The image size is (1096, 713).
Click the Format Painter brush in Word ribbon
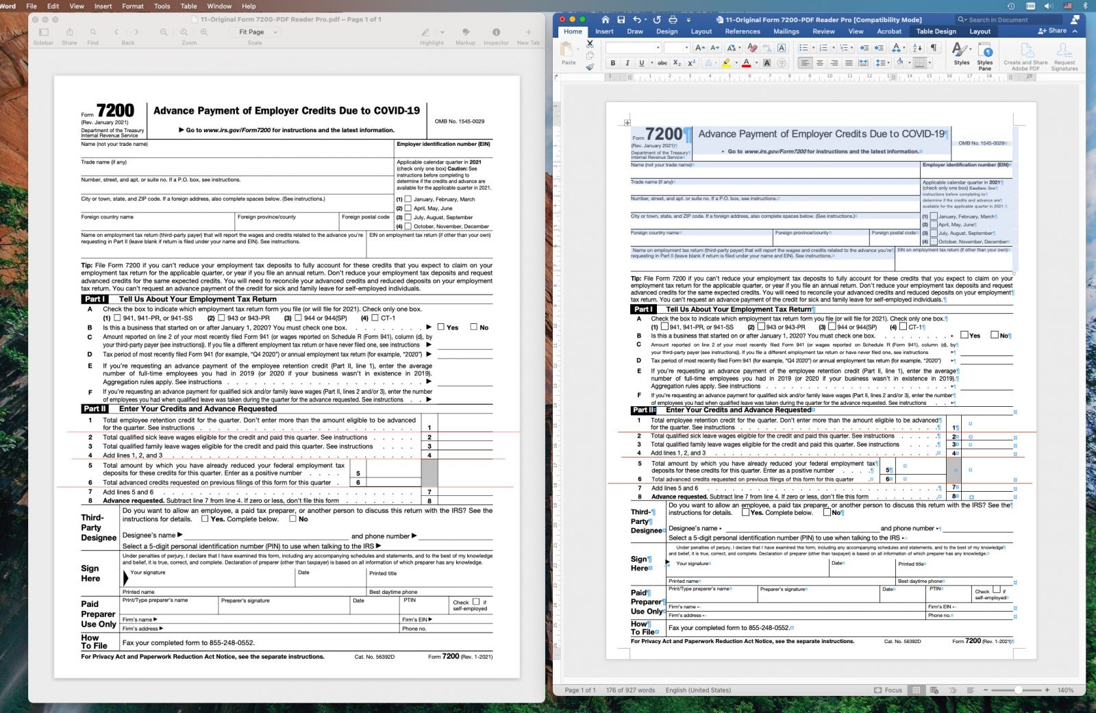point(590,66)
